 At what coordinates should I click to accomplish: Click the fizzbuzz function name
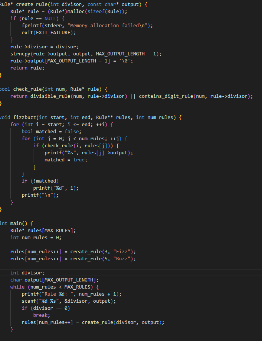tap(25, 118)
